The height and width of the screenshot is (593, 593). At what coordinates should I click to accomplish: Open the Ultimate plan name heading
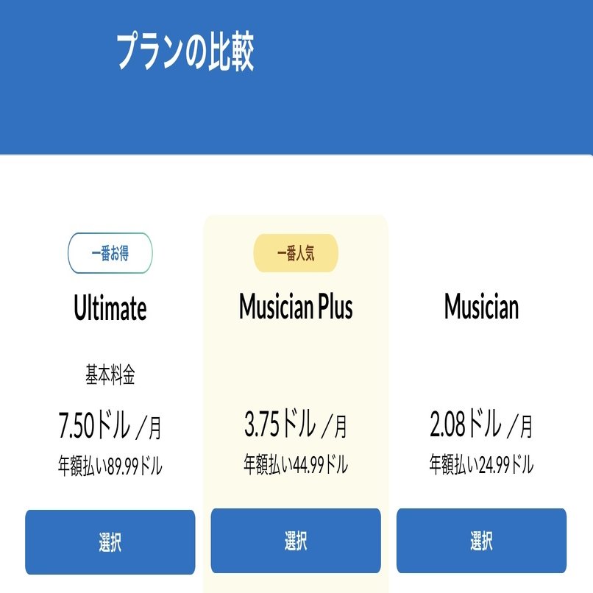click(110, 309)
